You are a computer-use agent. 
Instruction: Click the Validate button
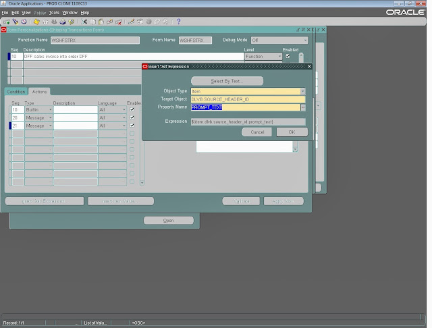[241, 201]
